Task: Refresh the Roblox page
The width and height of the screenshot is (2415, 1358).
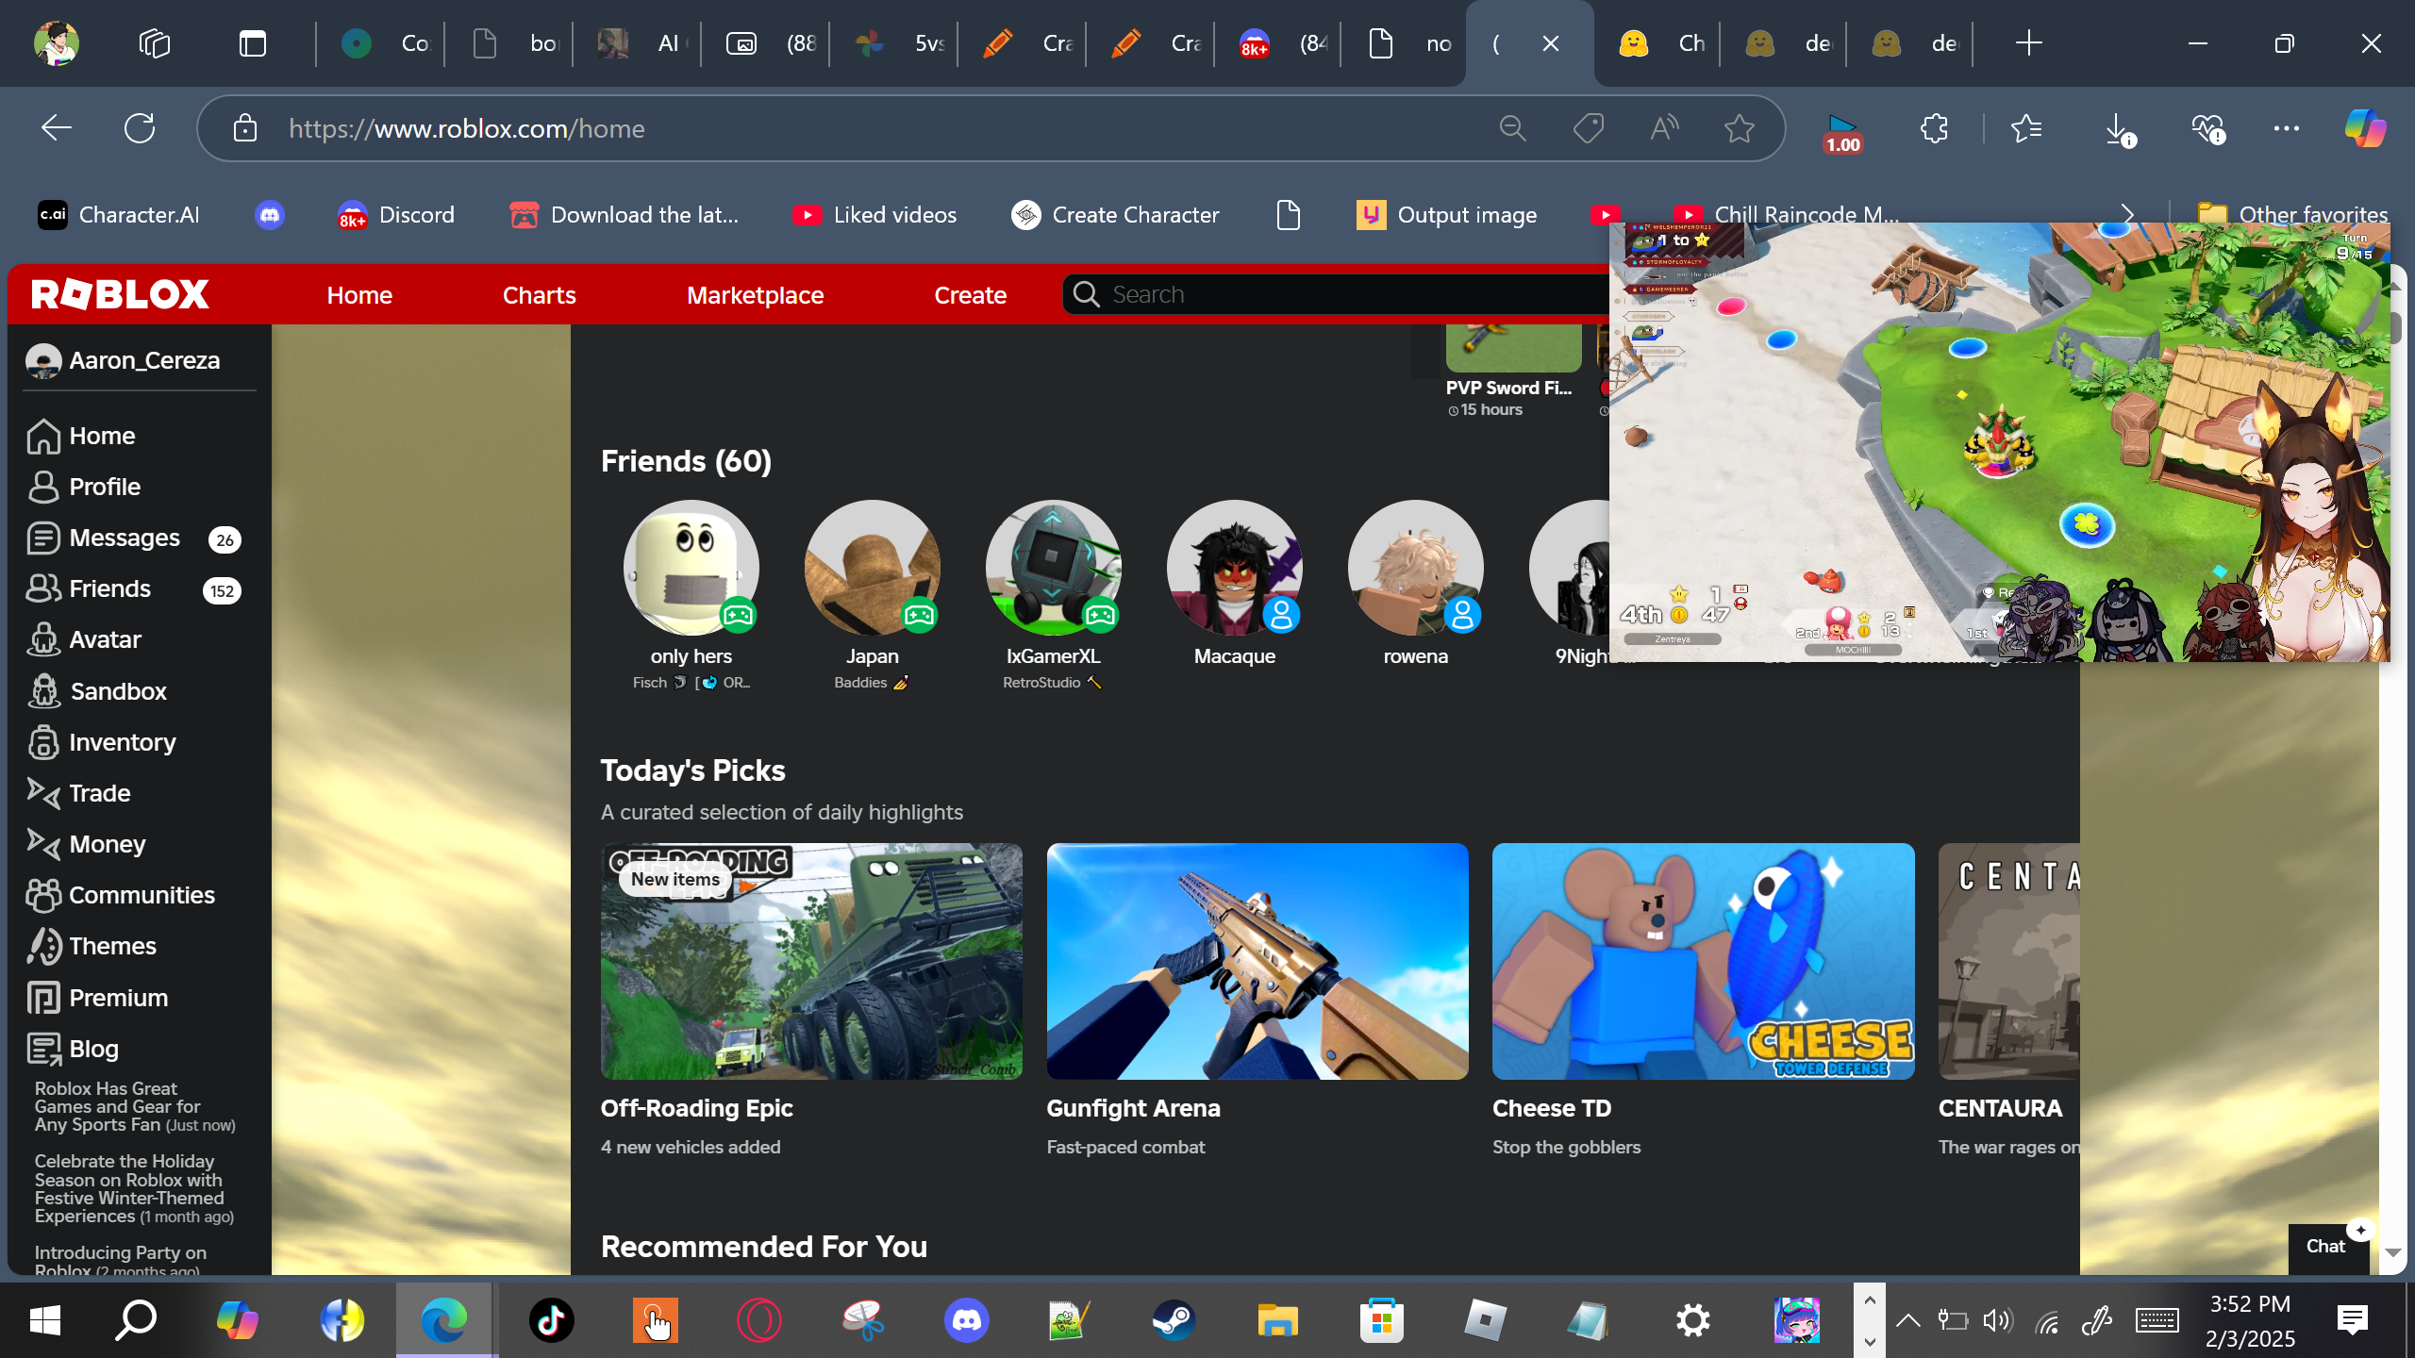Action: click(x=140, y=128)
